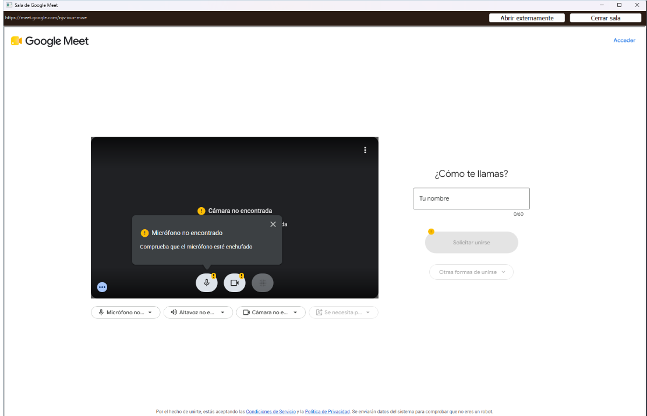The height and width of the screenshot is (416, 647).
Task: Click warning icon in Micrófono no encontrado popup
Action: [144, 233]
